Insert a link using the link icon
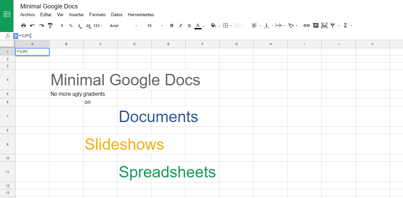 coord(306,25)
